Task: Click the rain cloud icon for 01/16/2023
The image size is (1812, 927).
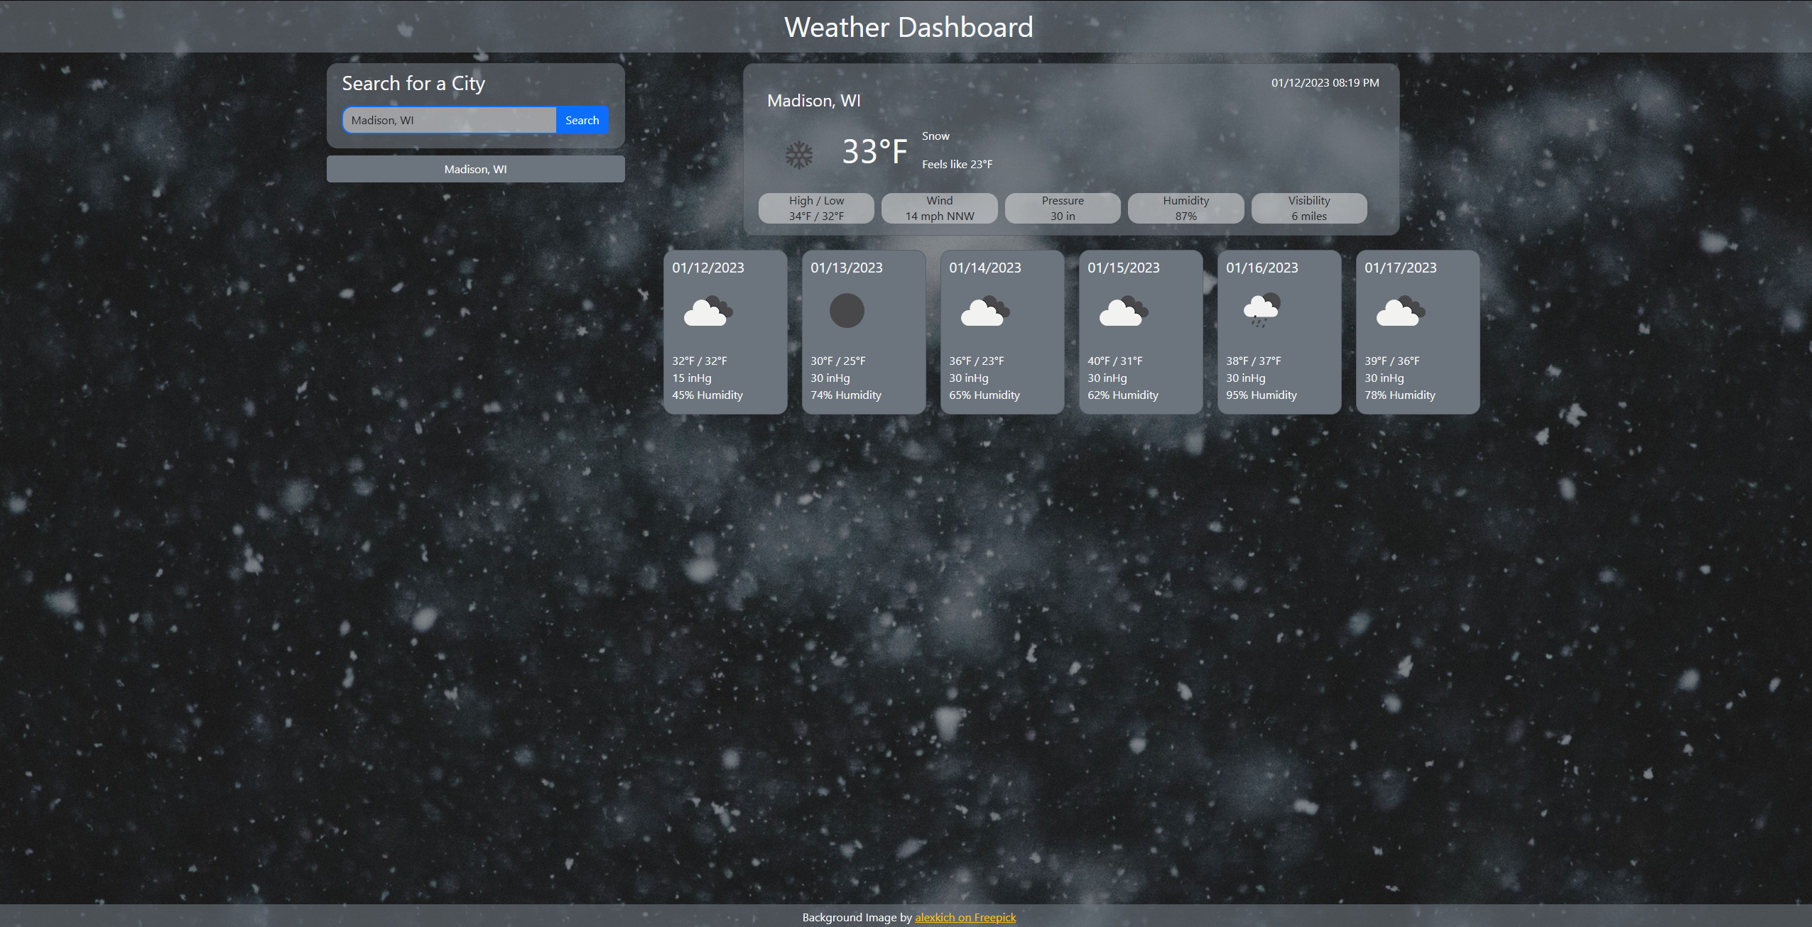Action: [x=1262, y=310]
